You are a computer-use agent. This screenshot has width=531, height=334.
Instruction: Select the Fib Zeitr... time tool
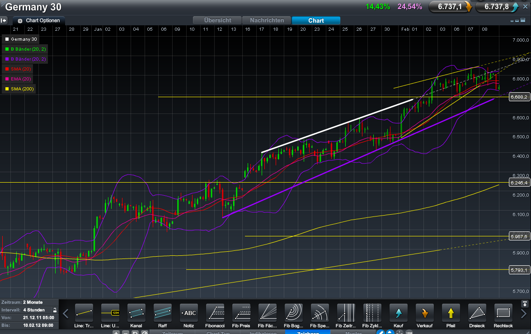click(346, 313)
